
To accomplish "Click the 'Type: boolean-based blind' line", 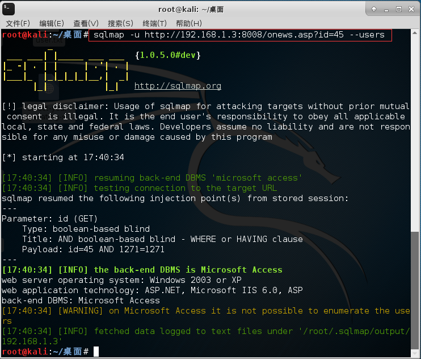I will (86, 229).
